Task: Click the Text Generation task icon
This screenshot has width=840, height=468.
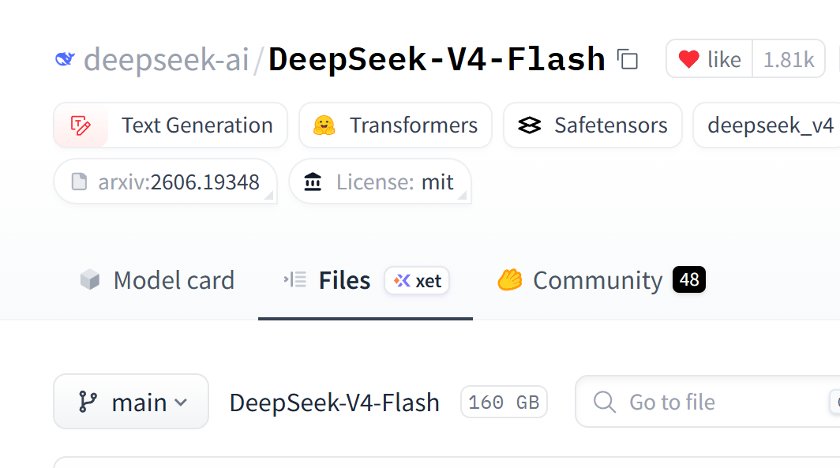Action: 81,125
